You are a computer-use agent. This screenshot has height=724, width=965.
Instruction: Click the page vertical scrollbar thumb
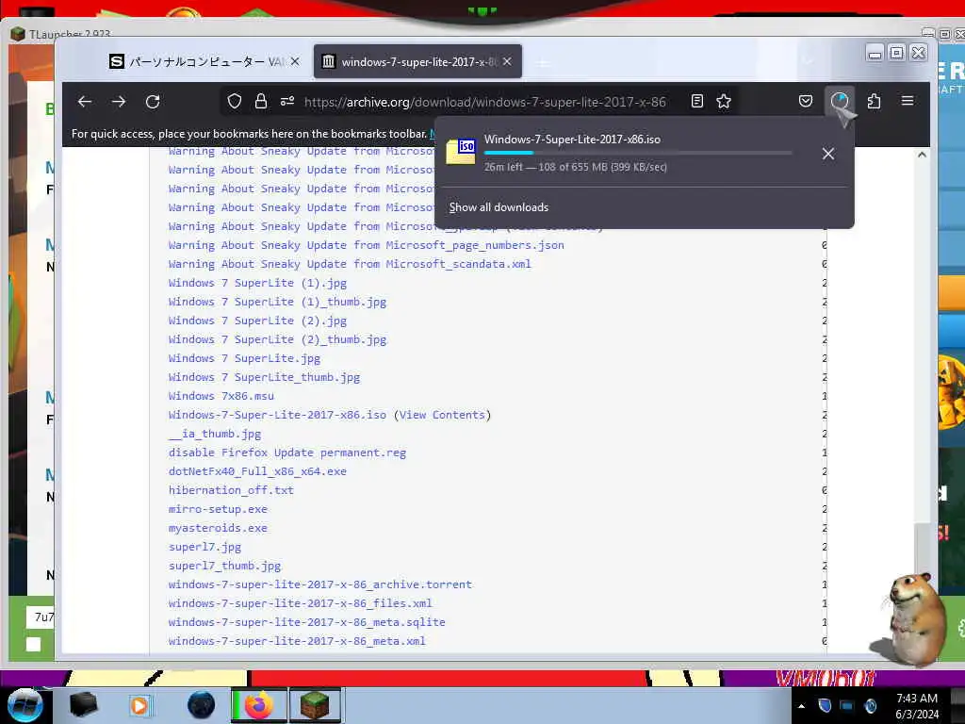click(922, 550)
